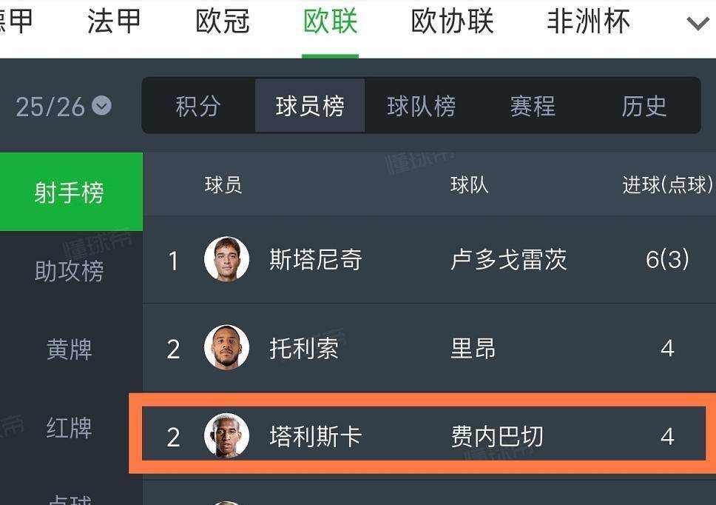
Task: Switch to the 欧冠 league tab
Action: tap(223, 21)
